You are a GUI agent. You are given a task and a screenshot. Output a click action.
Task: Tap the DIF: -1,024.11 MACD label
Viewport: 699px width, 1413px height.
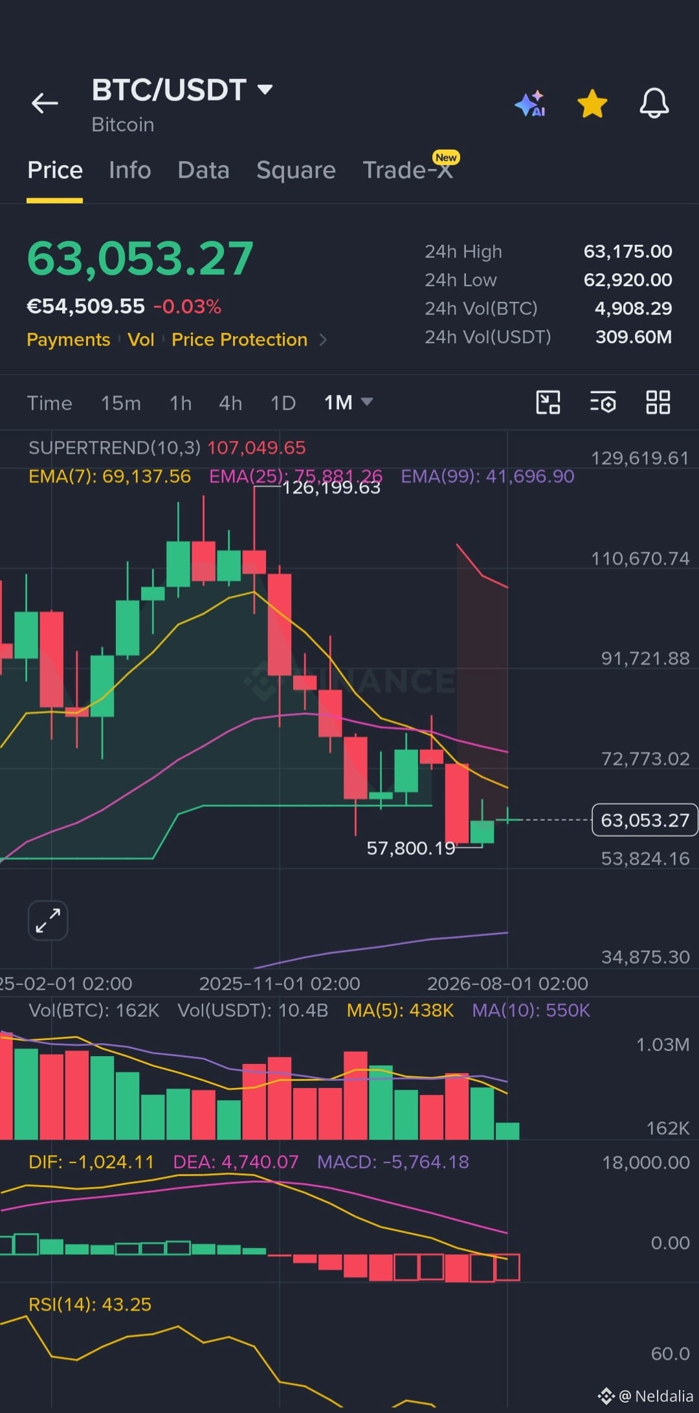(x=91, y=1162)
